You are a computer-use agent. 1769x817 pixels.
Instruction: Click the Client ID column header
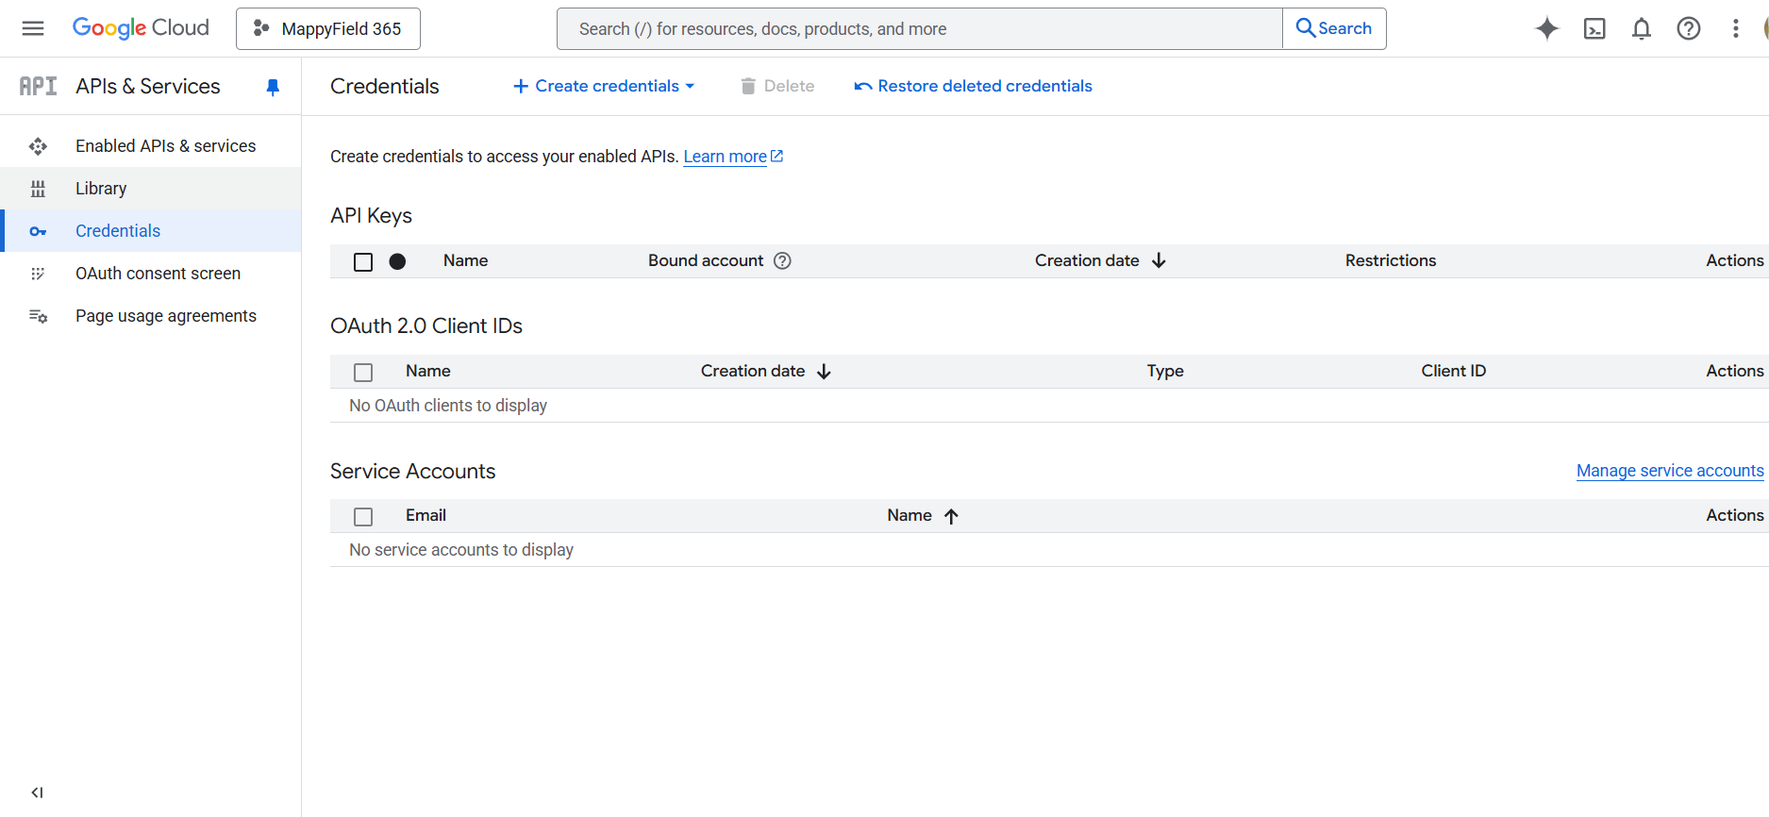point(1454,371)
